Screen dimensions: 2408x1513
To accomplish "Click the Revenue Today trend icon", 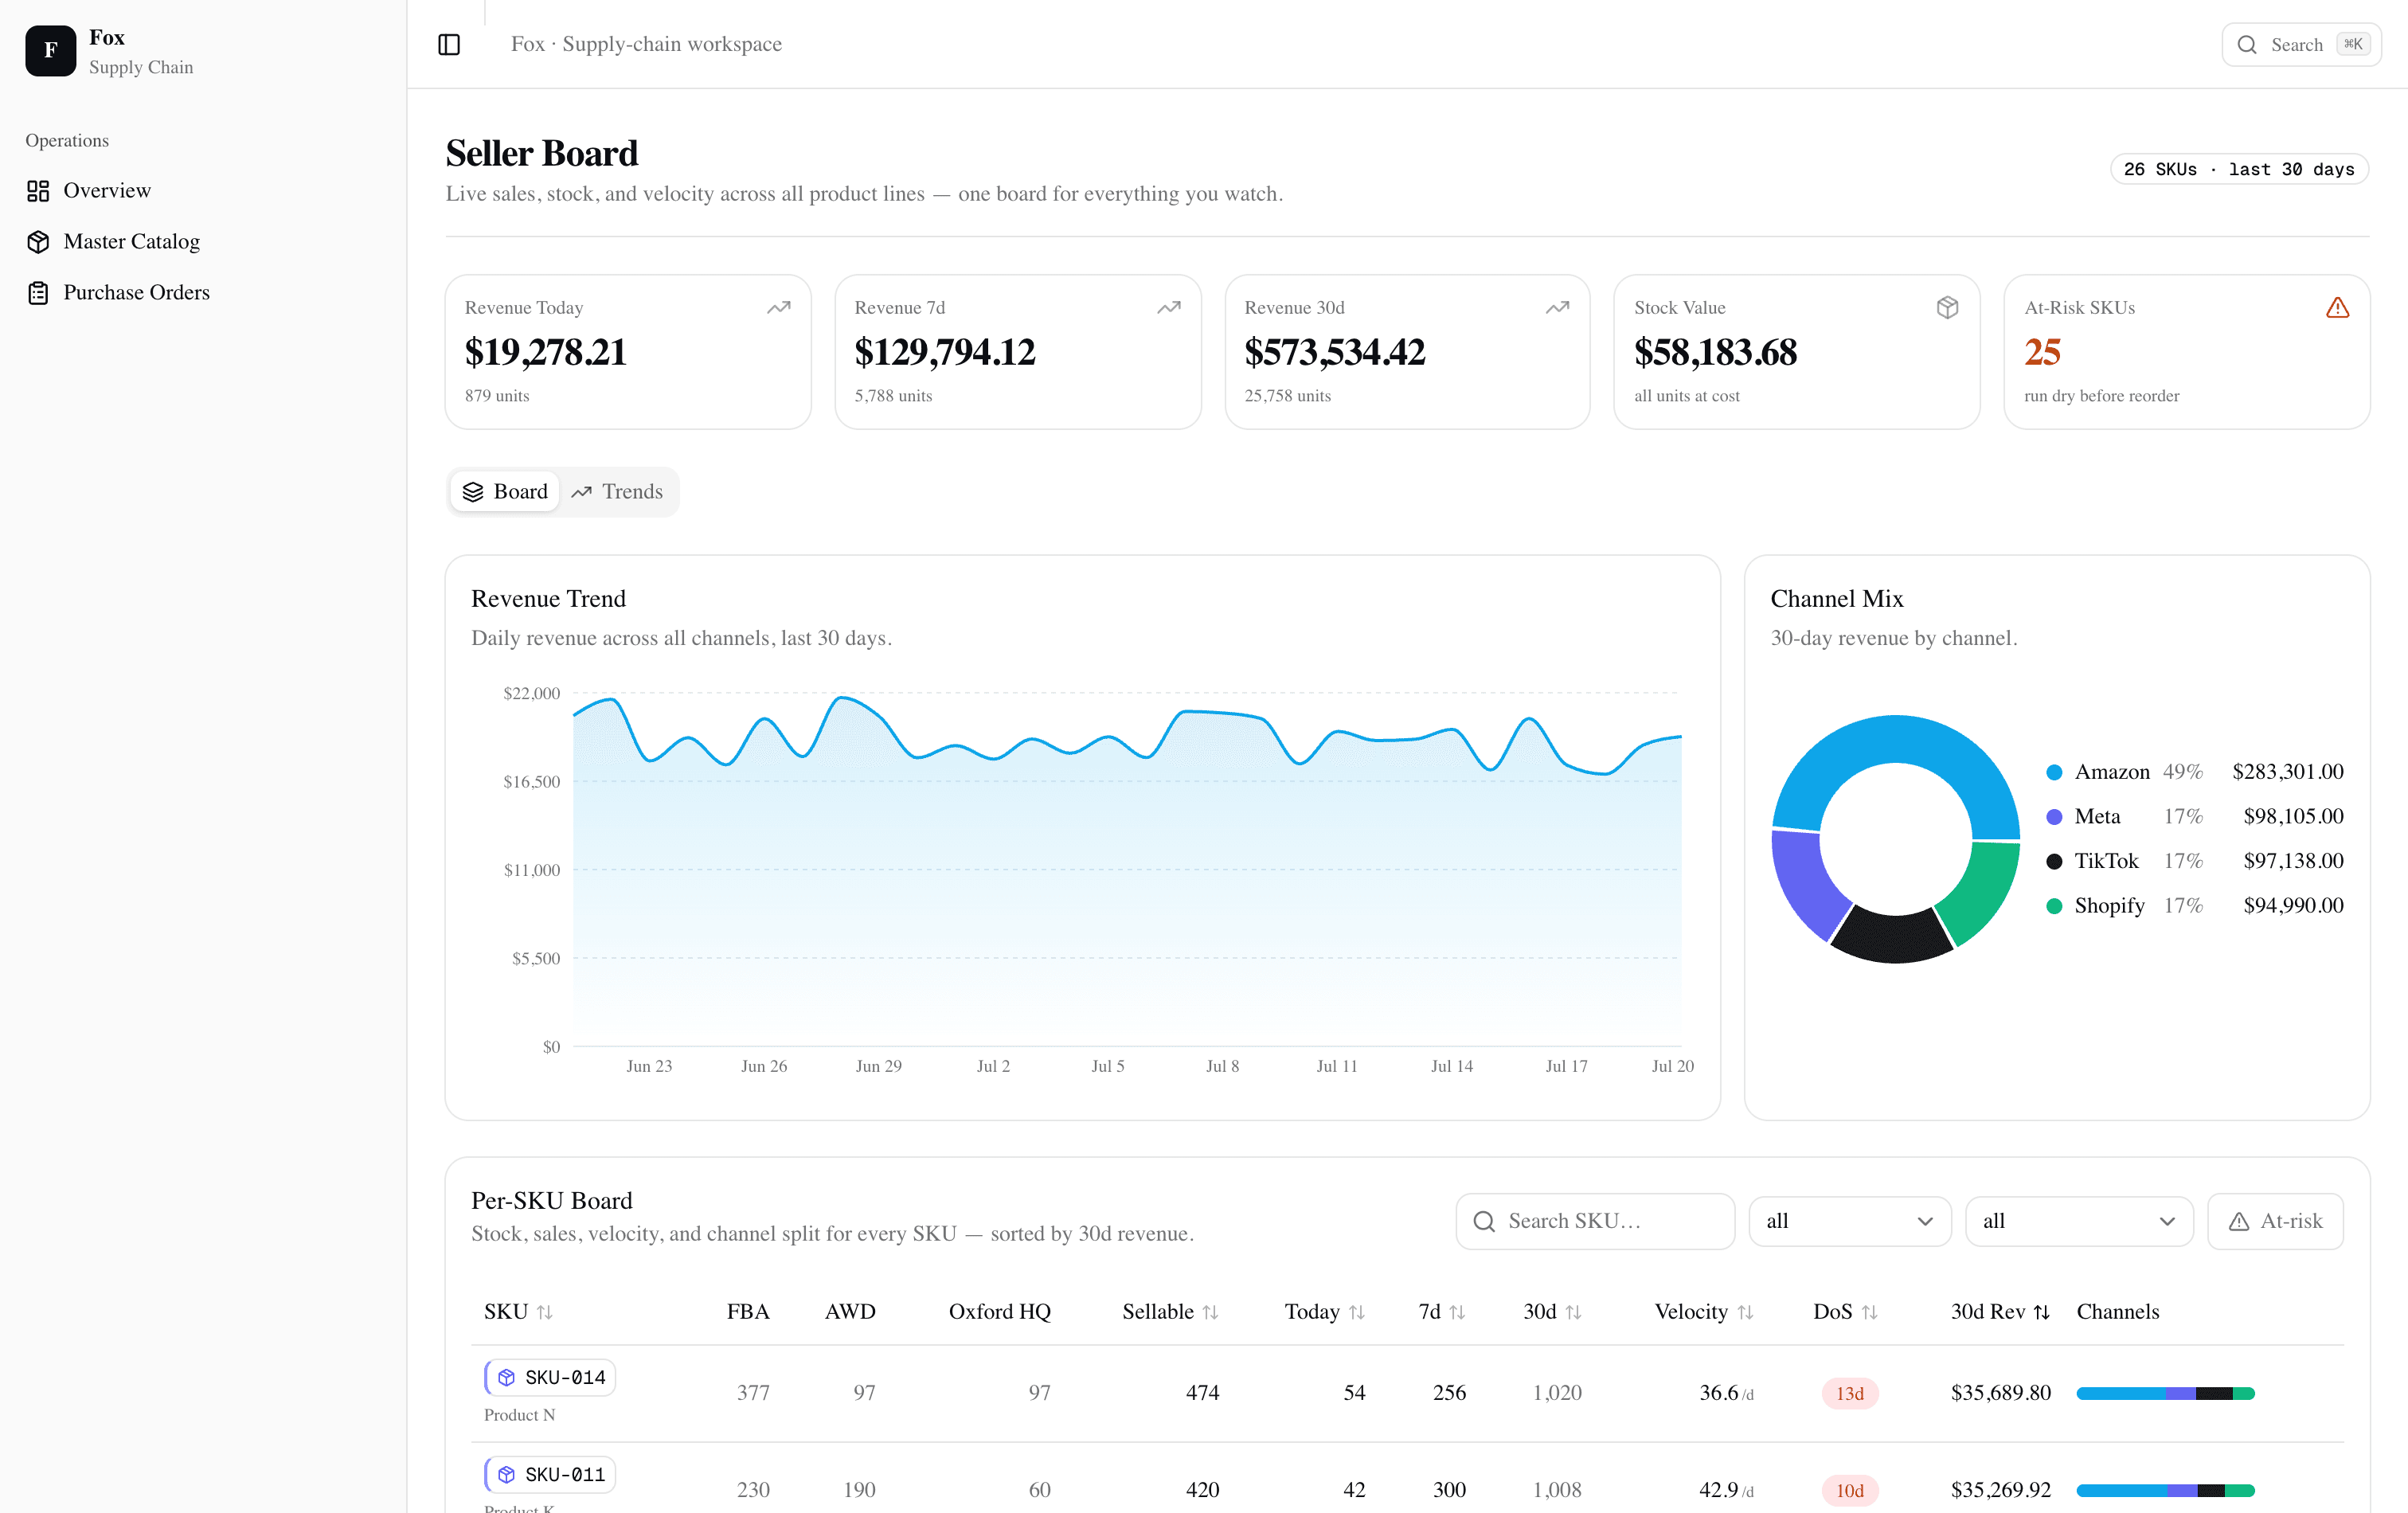I will (x=778, y=307).
